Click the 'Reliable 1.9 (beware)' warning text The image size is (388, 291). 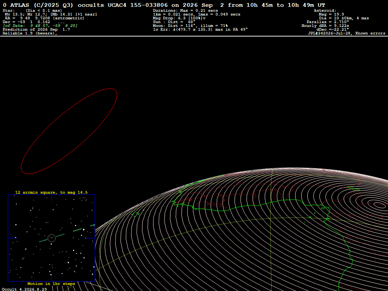[30, 33]
